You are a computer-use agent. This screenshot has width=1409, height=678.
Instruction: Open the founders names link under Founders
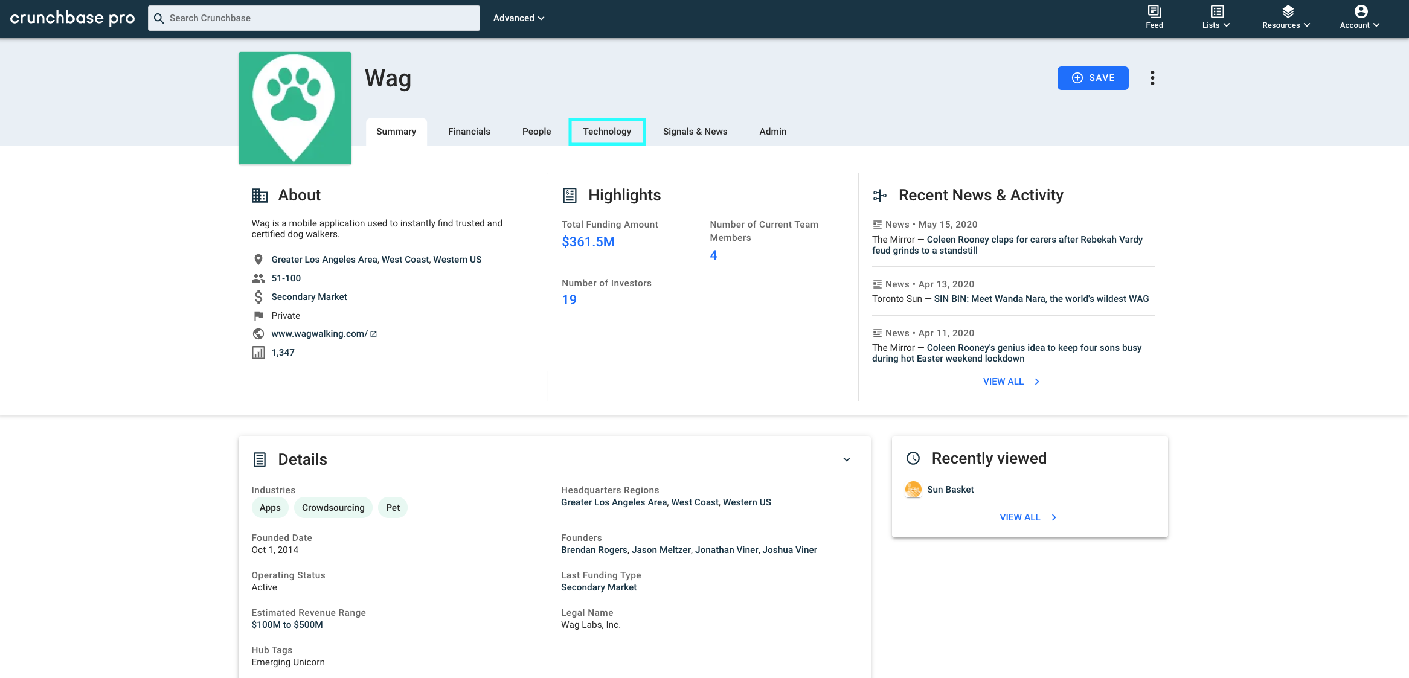[x=689, y=550]
